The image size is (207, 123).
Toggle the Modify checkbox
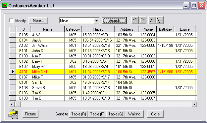click(11, 21)
